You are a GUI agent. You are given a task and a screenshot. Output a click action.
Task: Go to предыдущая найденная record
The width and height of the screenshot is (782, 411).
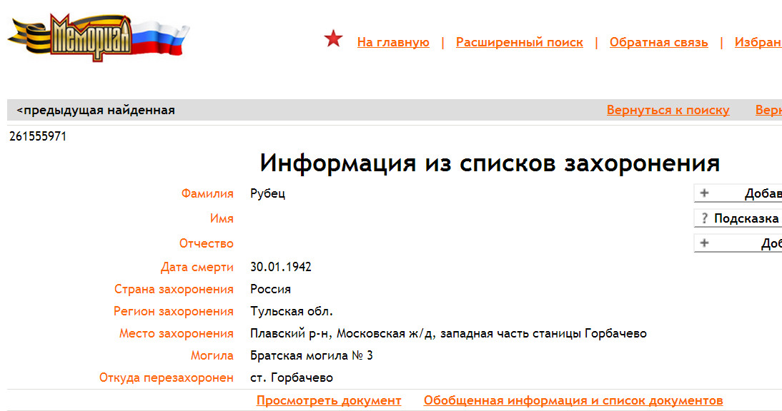96,110
